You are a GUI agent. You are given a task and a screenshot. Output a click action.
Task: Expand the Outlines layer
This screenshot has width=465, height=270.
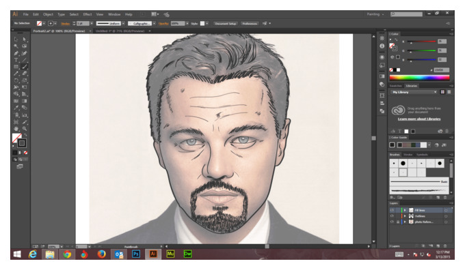click(405, 216)
